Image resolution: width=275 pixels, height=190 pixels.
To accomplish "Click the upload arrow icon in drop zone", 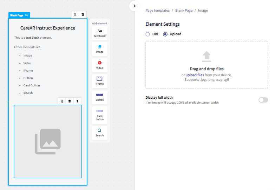I will click(x=207, y=57).
